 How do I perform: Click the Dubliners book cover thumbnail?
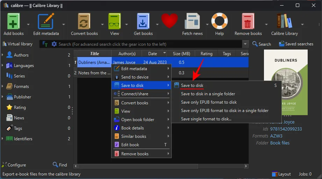point(286,82)
